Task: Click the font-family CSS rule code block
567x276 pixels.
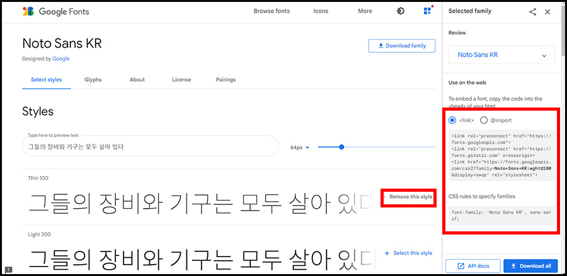Action: [501, 216]
